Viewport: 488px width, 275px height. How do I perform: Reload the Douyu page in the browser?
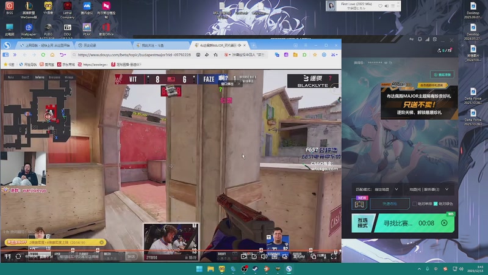pyautogui.click(x=43, y=55)
